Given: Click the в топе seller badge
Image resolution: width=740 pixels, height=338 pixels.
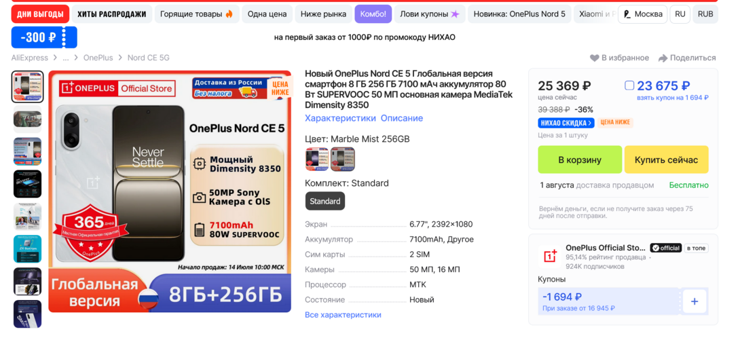Looking at the screenshot, I should click(697, 248).
